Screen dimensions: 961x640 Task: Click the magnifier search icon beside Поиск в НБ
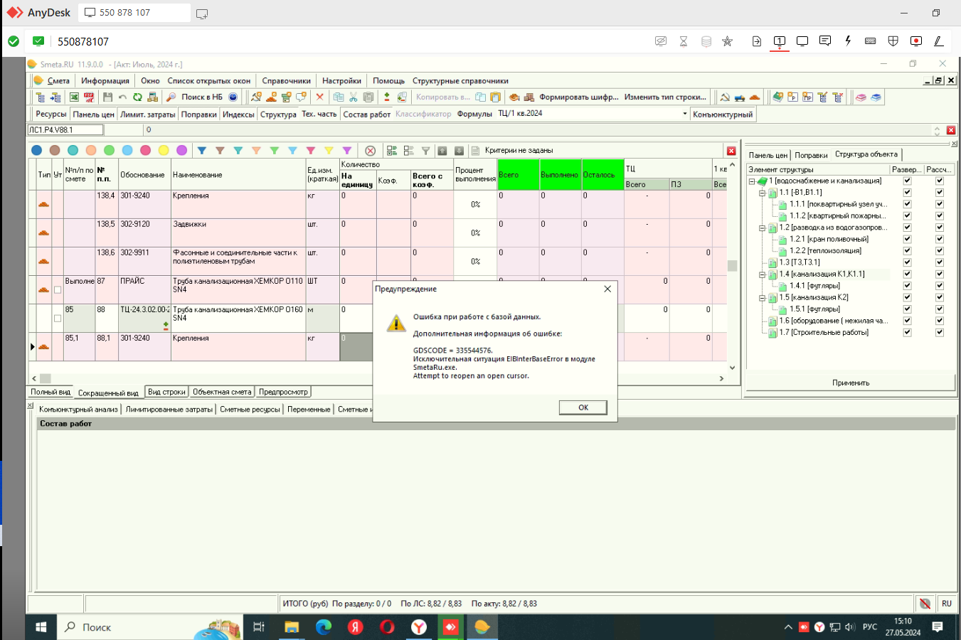(171, 97)
